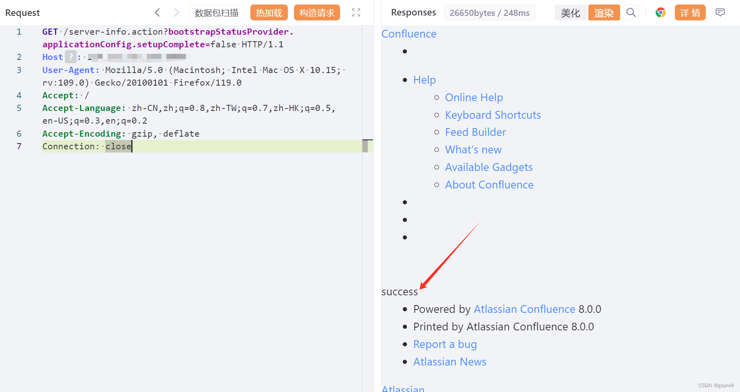Click 'Printed by Atlassian Confluence 8.0.0' text
Viewport: 740px width, 392px height.
pyautogui.click(x=504, y=327)
